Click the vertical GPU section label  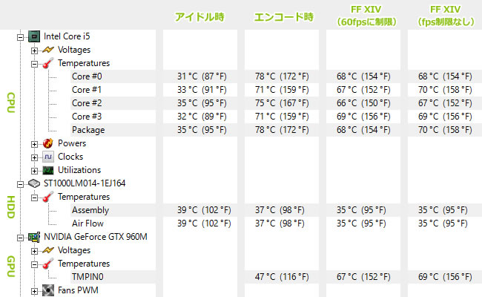coord(10,267)
